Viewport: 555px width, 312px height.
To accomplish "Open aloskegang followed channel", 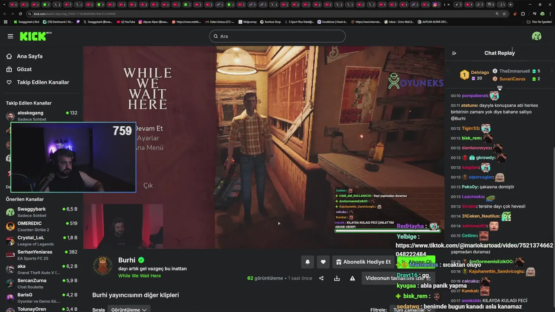I will click(x=42, y=116).
